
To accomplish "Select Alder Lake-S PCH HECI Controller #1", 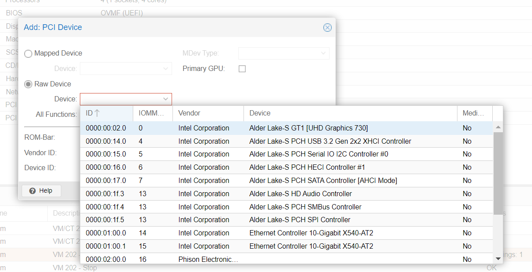I will (286, 168).
